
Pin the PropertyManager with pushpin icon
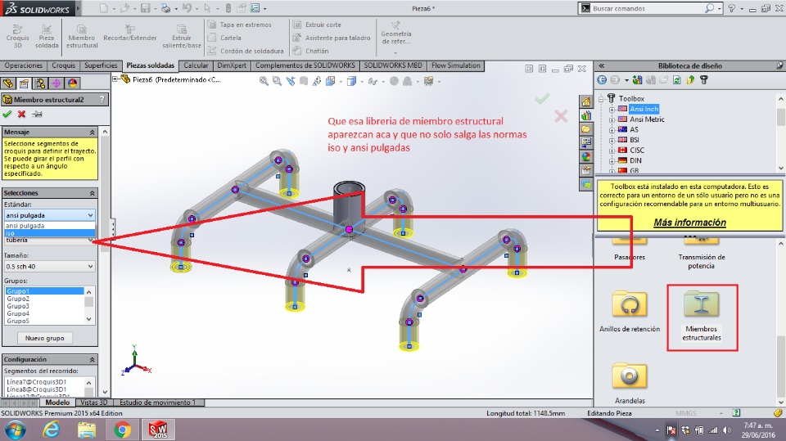pos(37,115)
